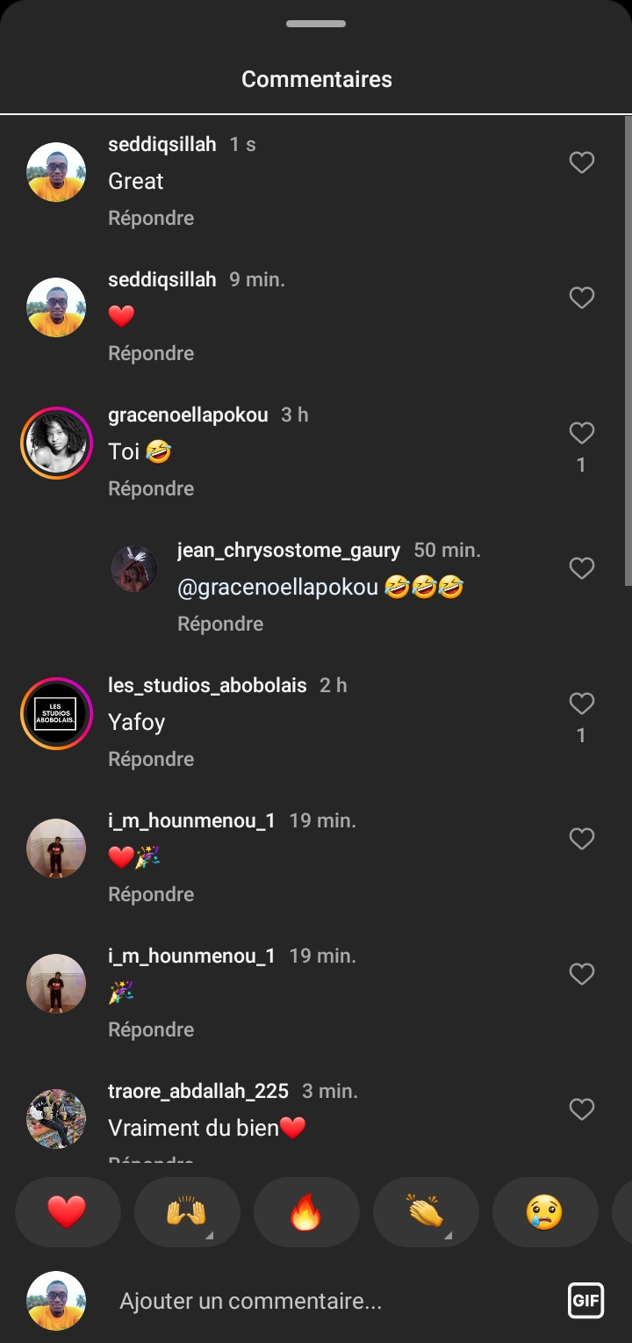View gracenoellapokou's story avatar
Screen dimensions: 632x1343
[x=56, y=443]
